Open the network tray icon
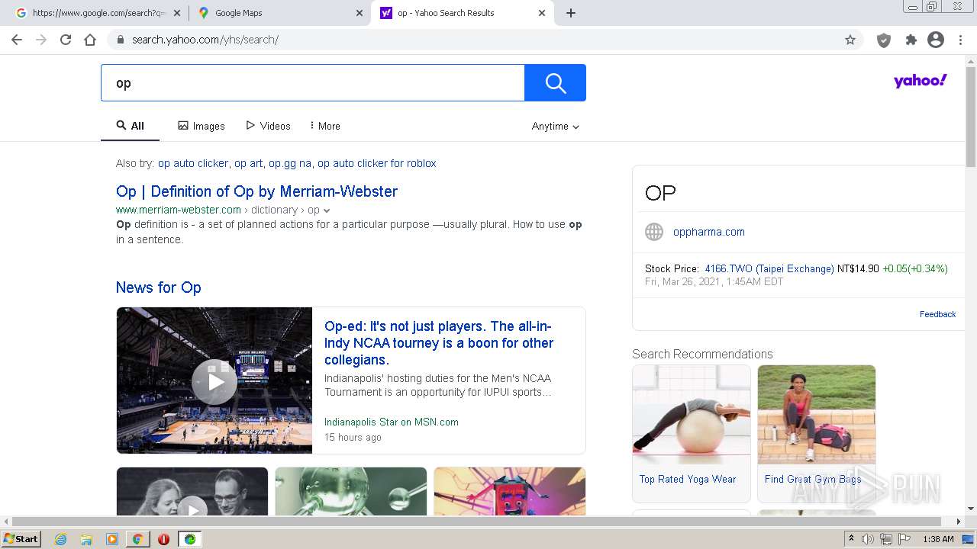This screenshot has height=549, width=977. click(x=886, y=539)
